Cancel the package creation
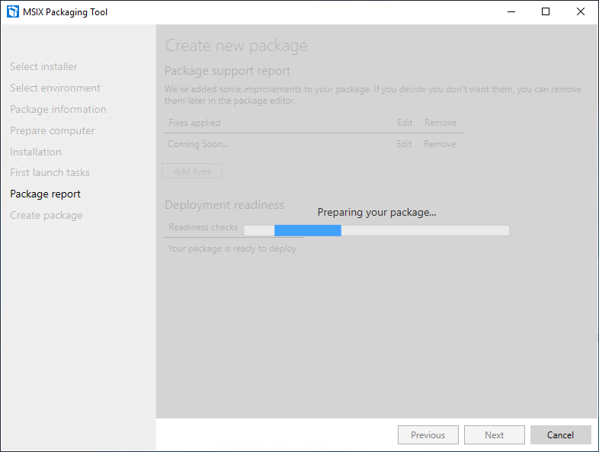The image size is (599, 452). pos(560,434)
